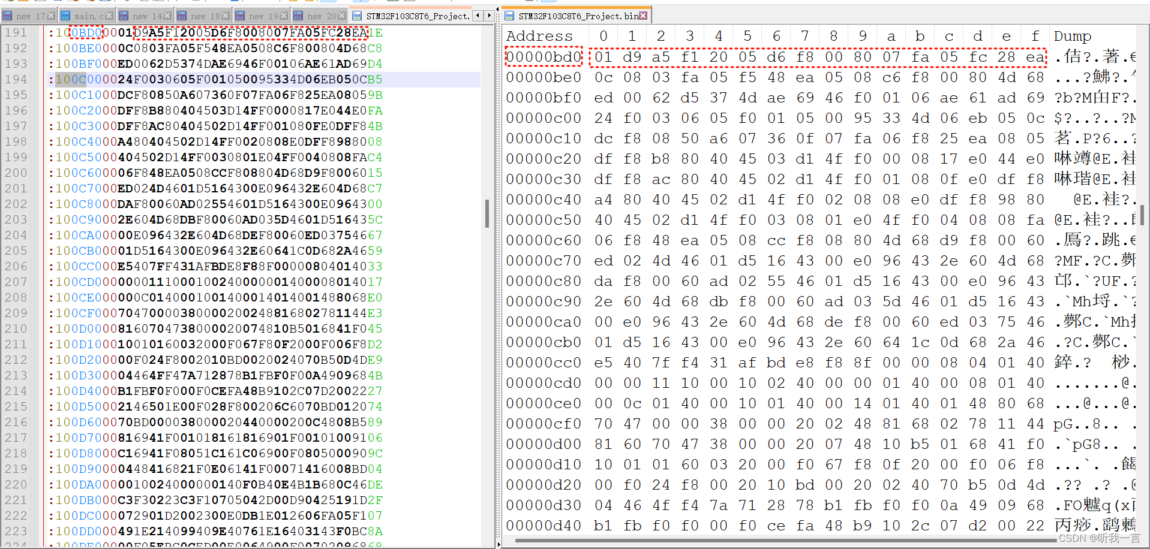Image resolution: width=1150 pixels, height=549 pixels.
Task: Click the hex record starting :100C0000
Action: tap(216, 79)
